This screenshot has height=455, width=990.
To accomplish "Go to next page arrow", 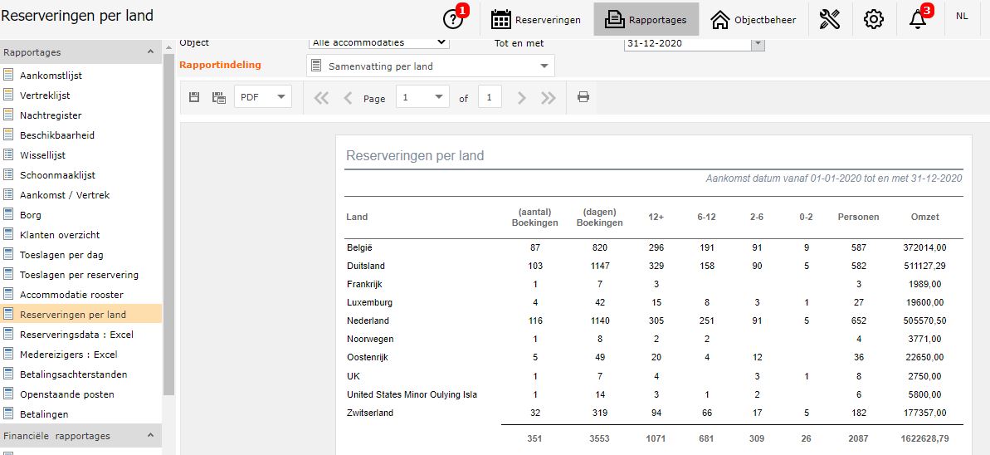I will point(521,98).
